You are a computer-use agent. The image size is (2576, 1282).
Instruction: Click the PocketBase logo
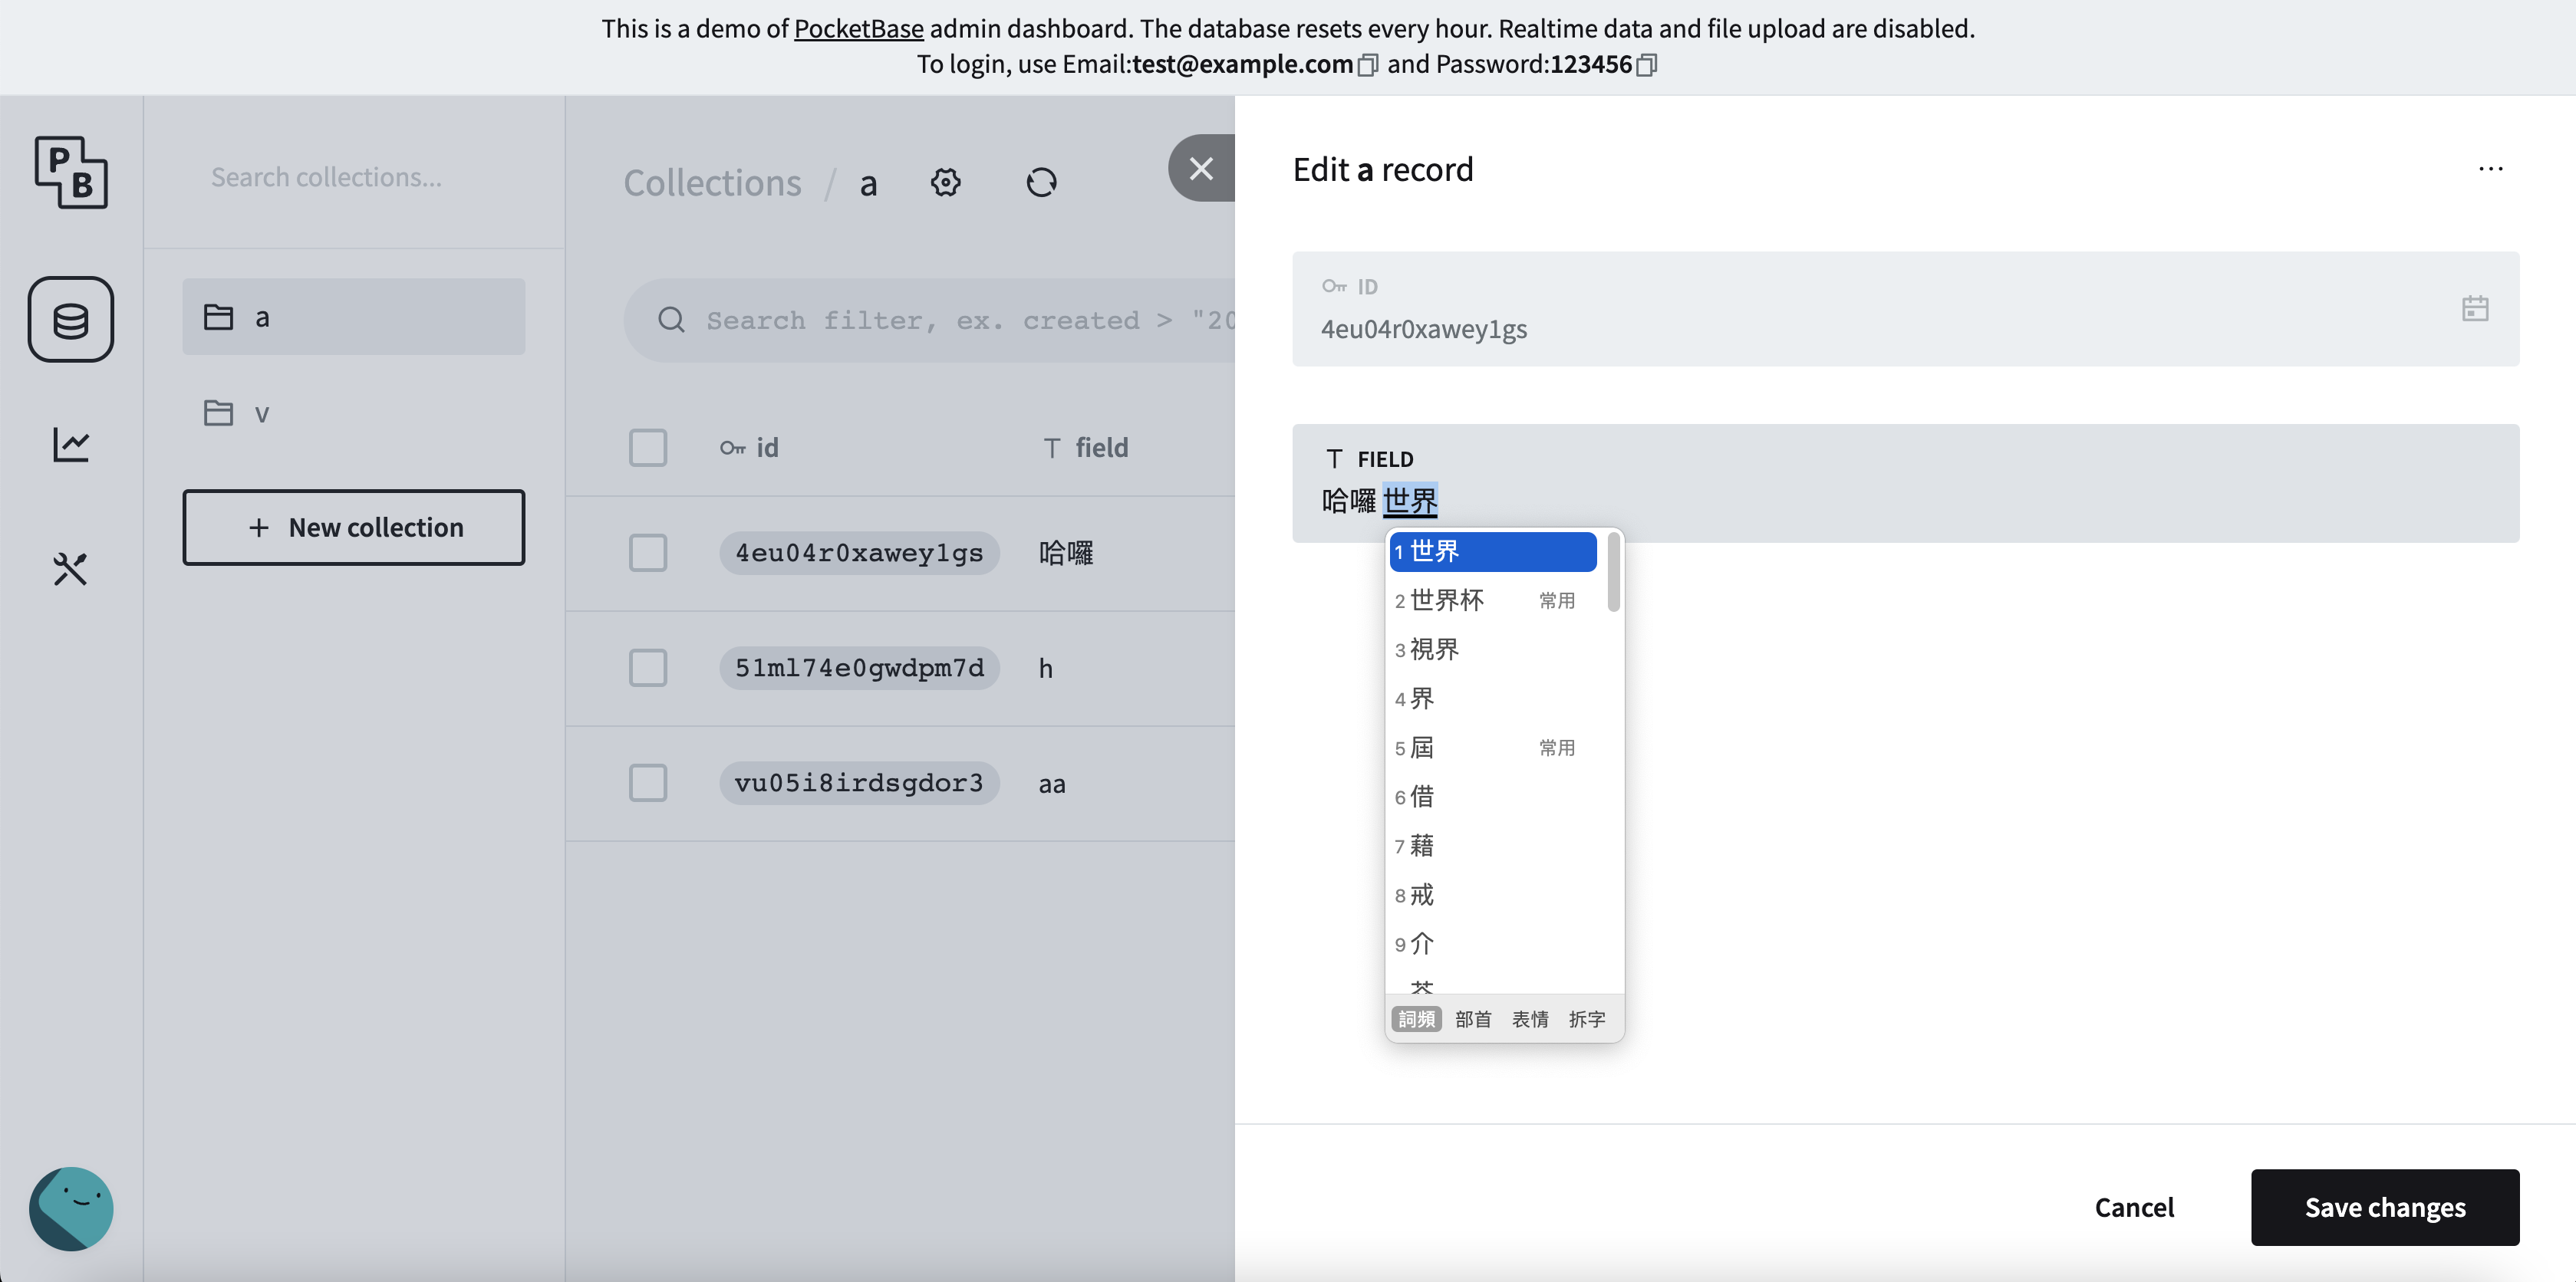pos(70,173)
